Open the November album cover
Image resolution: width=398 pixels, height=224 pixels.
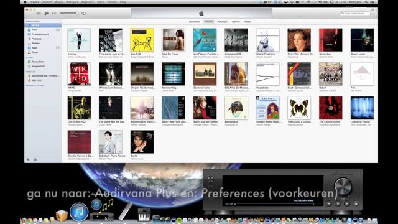(x=331, y=40)
